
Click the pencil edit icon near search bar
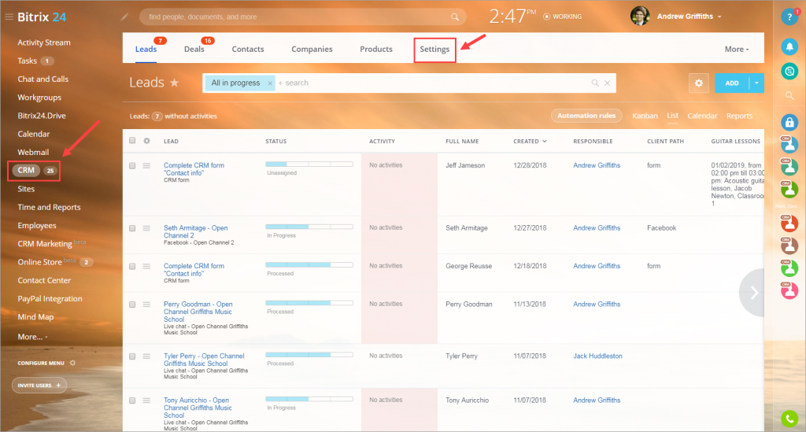(x=124, y=17)
